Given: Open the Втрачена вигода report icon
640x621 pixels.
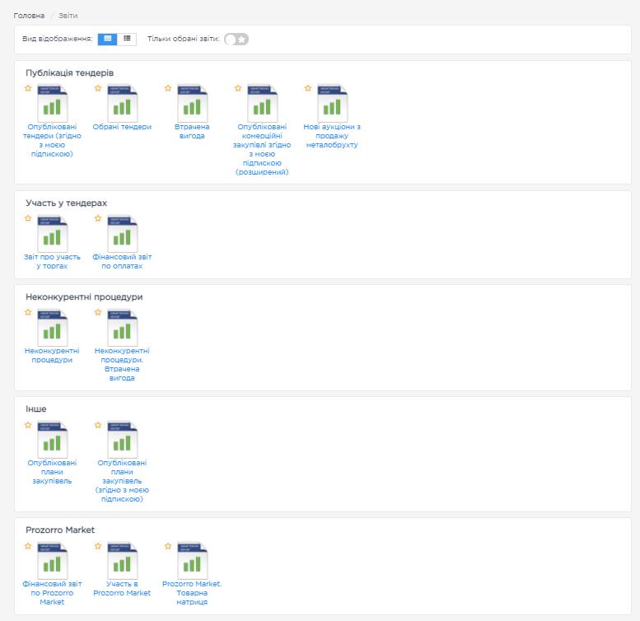Looking at the screenshot, I should tap(193, 104).
